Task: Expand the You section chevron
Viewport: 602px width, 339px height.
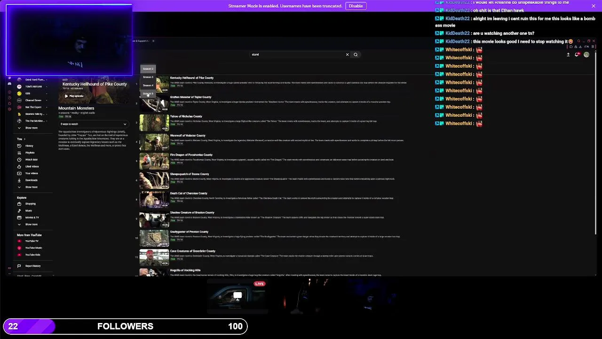Action: click(25, 139)
